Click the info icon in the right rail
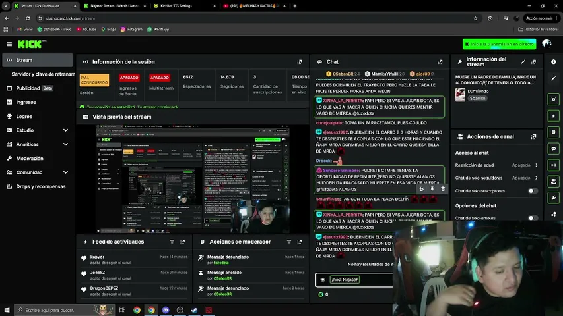 click(553, 62)
